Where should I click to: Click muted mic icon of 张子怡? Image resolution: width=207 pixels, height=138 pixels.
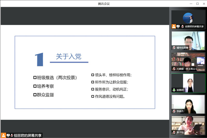click(174, 132)
